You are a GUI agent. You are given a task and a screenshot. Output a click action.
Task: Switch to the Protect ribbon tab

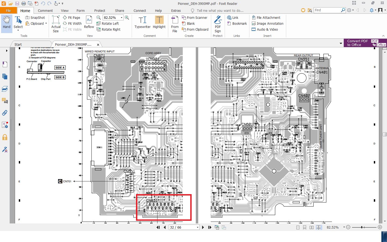99,10
